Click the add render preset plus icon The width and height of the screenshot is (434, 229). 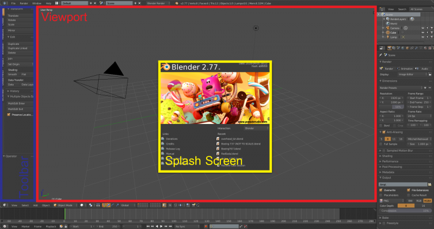[x=425, y=88]
